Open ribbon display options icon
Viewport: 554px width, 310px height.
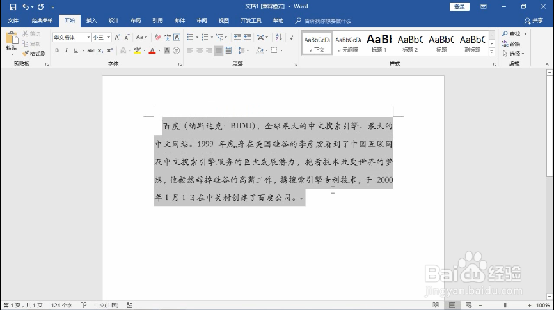484,6
